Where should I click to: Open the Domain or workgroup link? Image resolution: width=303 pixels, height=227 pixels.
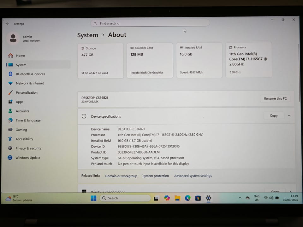pos(121,176)
